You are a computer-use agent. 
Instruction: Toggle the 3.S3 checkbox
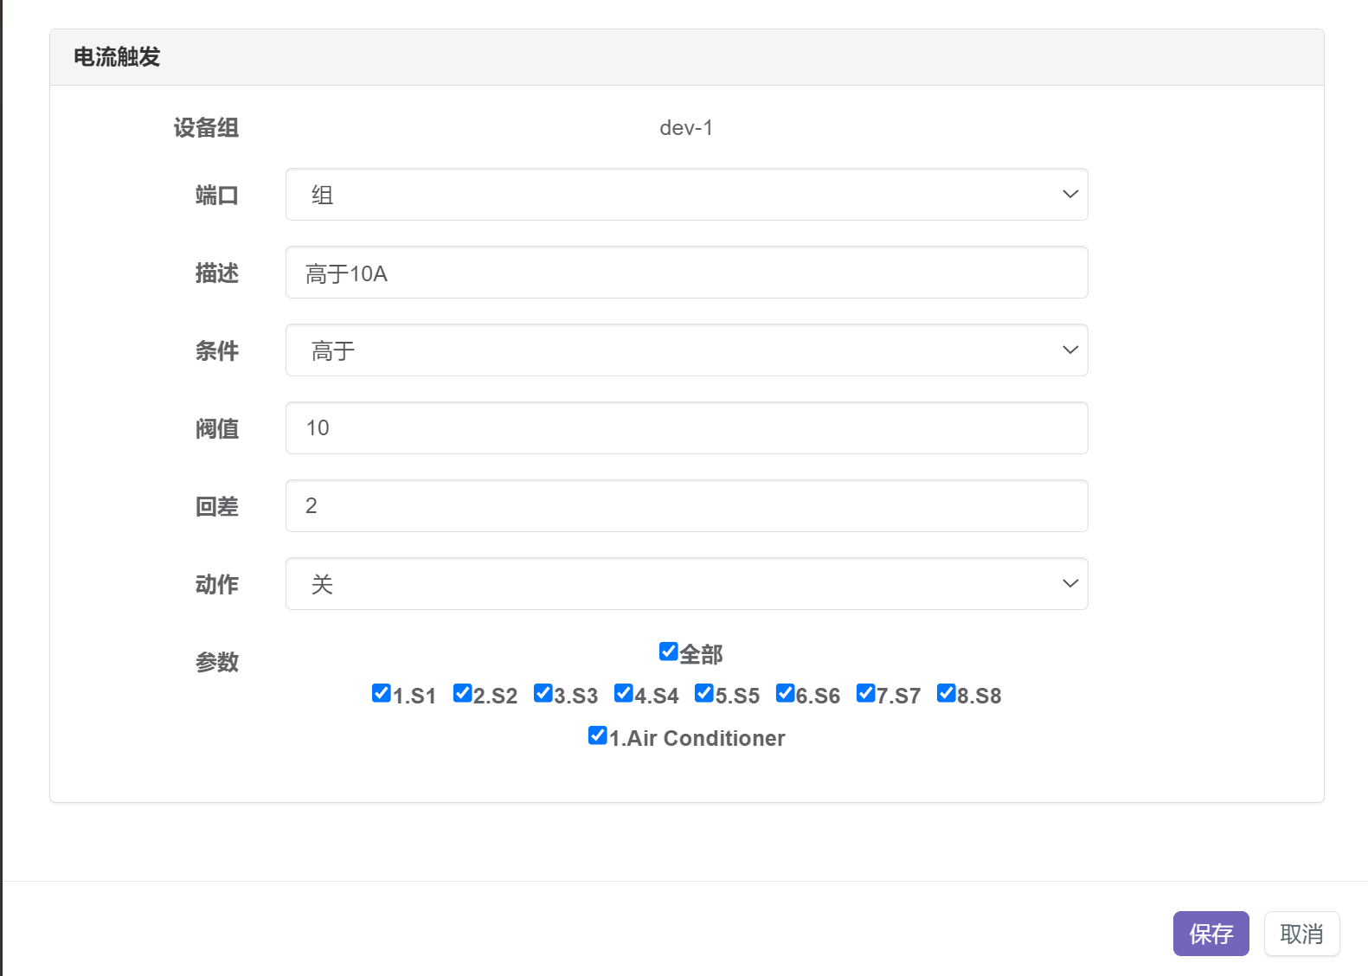tap(543, 693)
